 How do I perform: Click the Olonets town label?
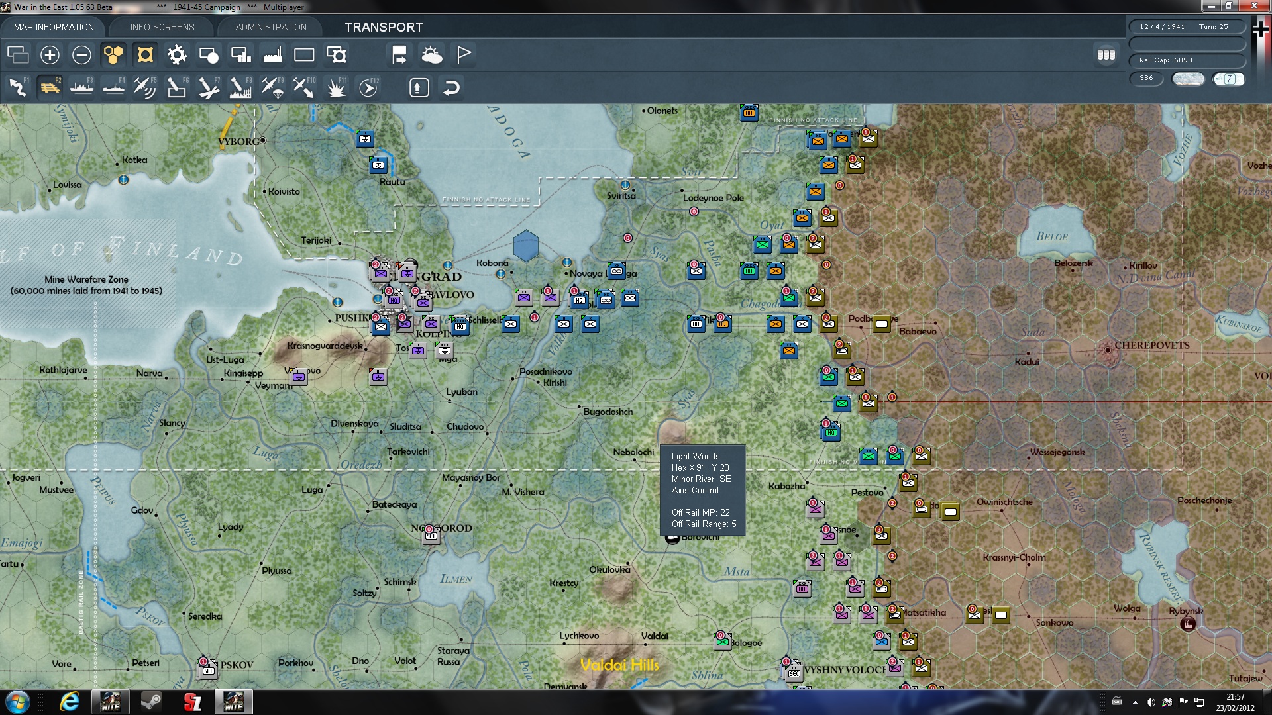[x=662, y=111]
